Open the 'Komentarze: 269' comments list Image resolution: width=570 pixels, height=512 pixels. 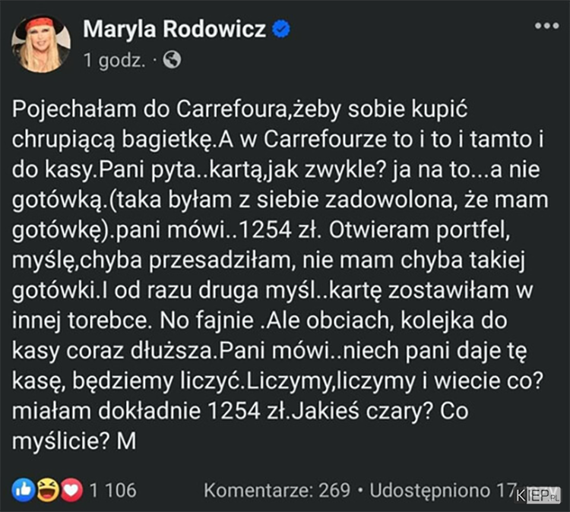[x=277, y=490]
